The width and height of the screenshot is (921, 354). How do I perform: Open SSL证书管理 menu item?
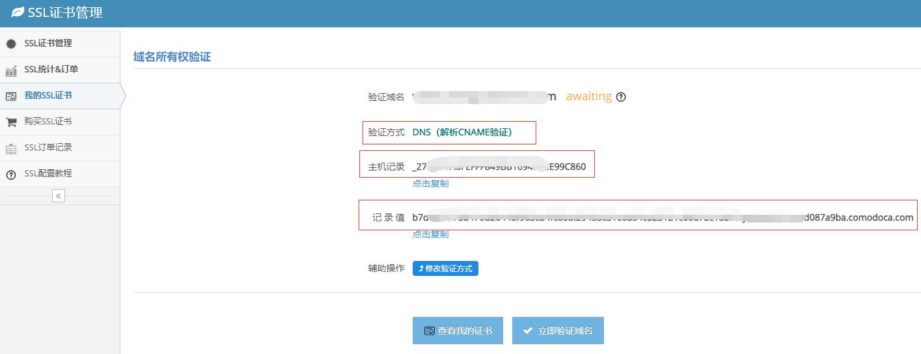point(60,44)
